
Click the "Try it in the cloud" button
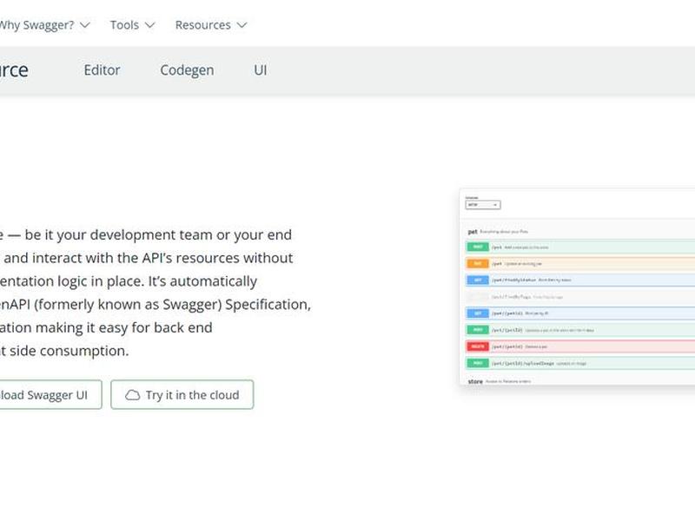tap(182, 395)
